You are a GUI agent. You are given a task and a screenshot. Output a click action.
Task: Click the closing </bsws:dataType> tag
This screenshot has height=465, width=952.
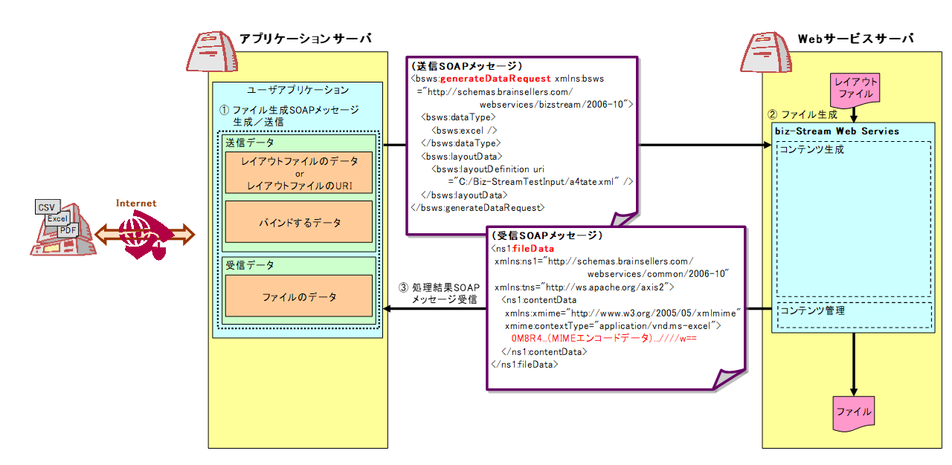pyautogui.click(x=461, y=143)
